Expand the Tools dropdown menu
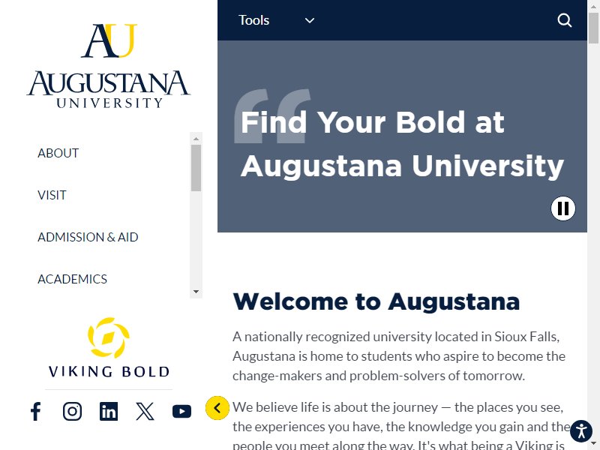 click(x=276, y=20)
